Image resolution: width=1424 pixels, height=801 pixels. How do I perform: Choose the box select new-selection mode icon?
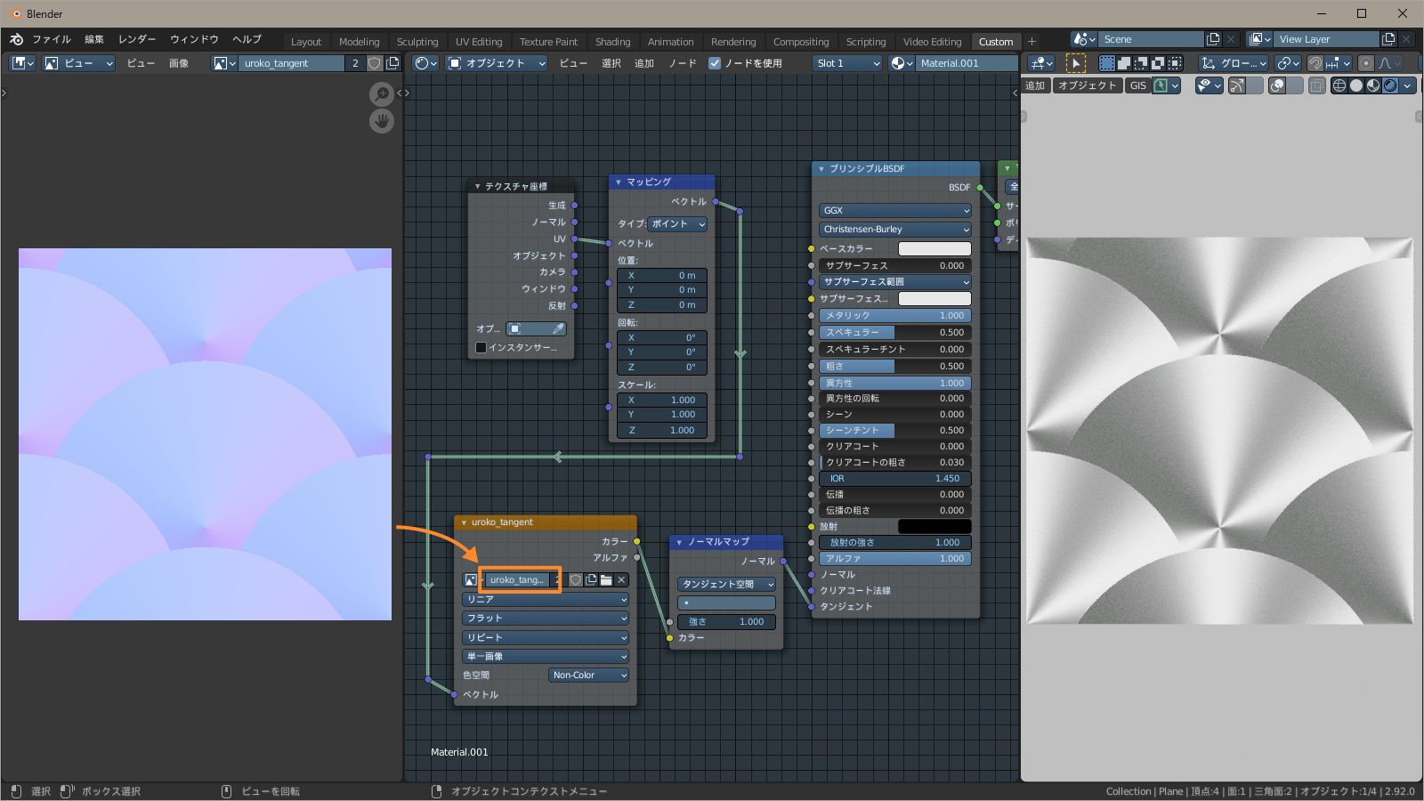click(1107, 63)
